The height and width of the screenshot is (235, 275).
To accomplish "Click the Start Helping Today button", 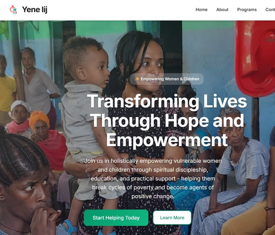I will coord(116,217).
